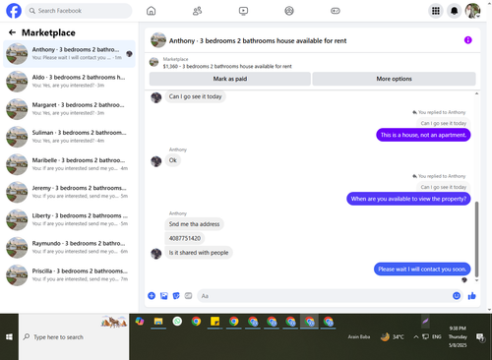Open the Suliman conversation
This screenshot has width=492, height=360.
pyautogui.click(x=69, y=137)
